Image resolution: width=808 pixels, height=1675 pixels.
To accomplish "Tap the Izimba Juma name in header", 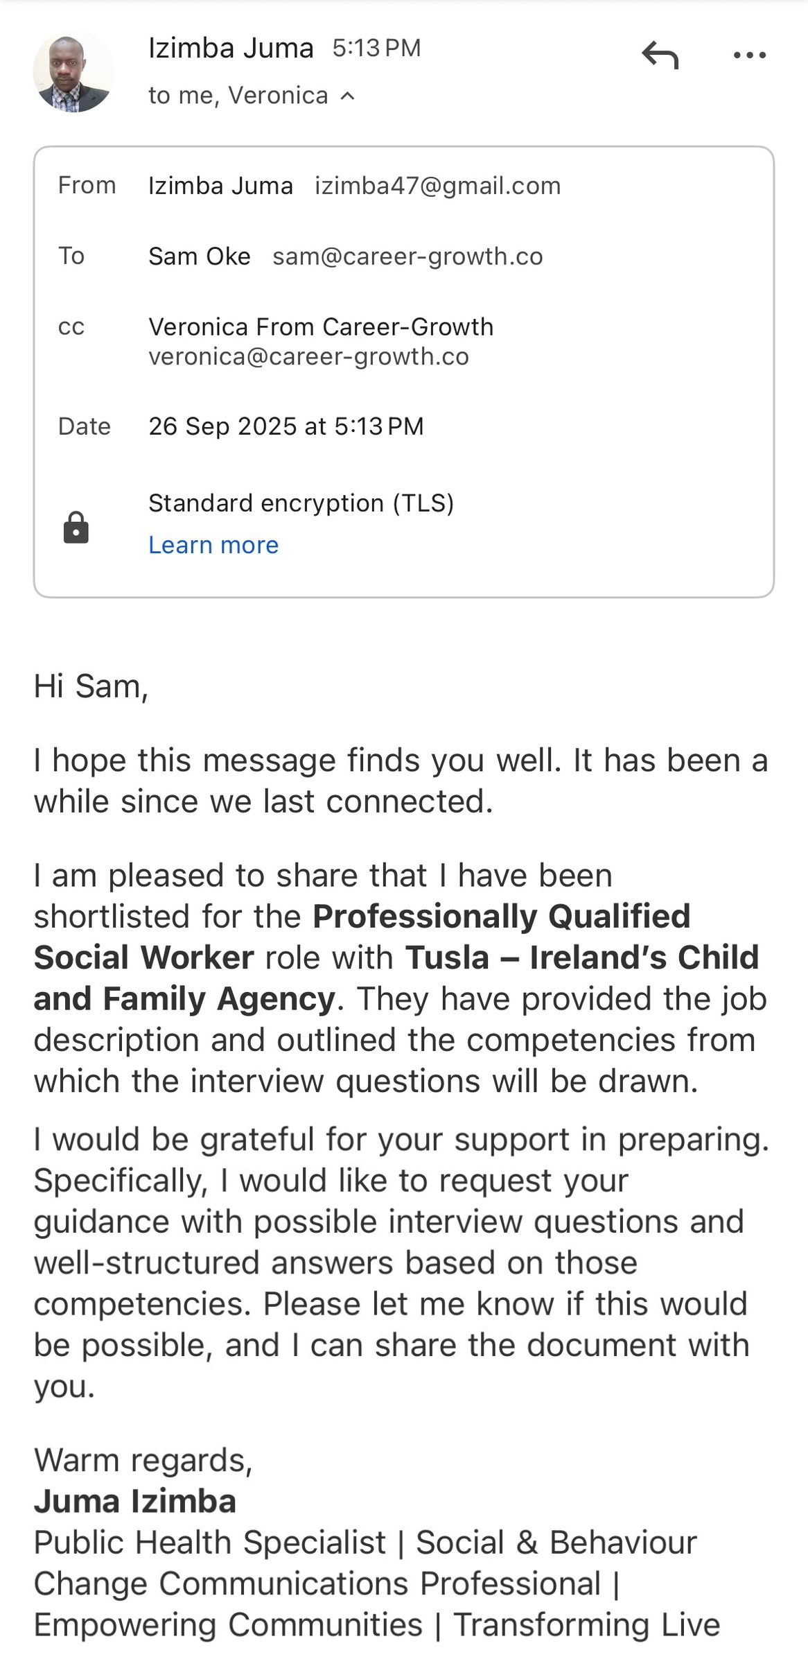I will [x=231, y=49].
